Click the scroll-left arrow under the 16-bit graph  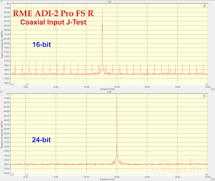coord(12,84)
